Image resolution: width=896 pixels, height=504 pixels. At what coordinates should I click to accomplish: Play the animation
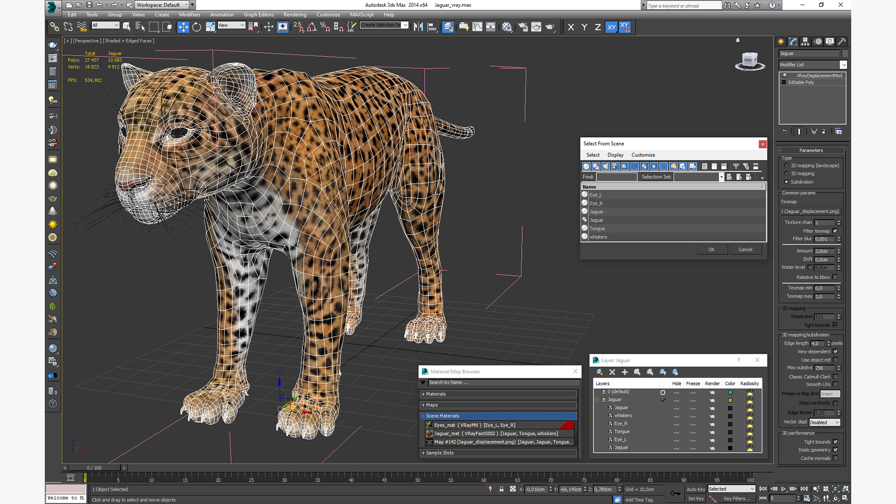(x=784, y=489)
